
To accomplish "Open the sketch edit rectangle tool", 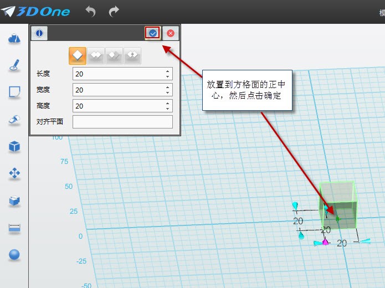I will click(x=14, y=92).
